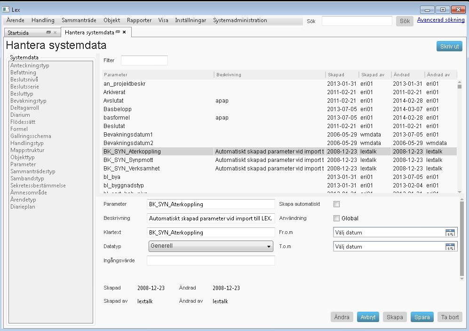Select the Arkiverat parameter row

[x=279, y=92]
